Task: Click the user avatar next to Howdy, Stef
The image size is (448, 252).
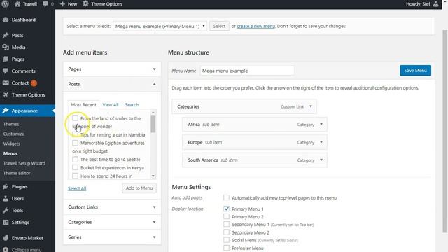Action: pos(435,4)
